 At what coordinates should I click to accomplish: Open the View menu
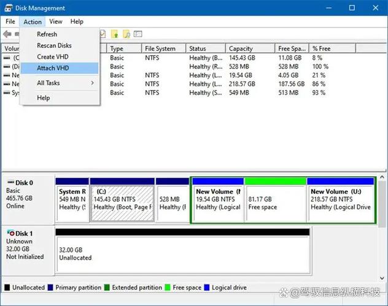point(56,21)
